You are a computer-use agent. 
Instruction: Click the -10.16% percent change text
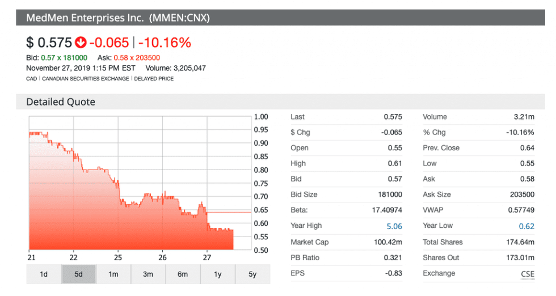(x=165, y=43)
